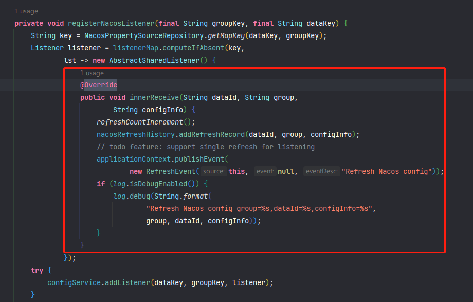Screen dimensions: 473x302
Task: Click the null argument in RefreshEvent
Action: coord(286,172)
